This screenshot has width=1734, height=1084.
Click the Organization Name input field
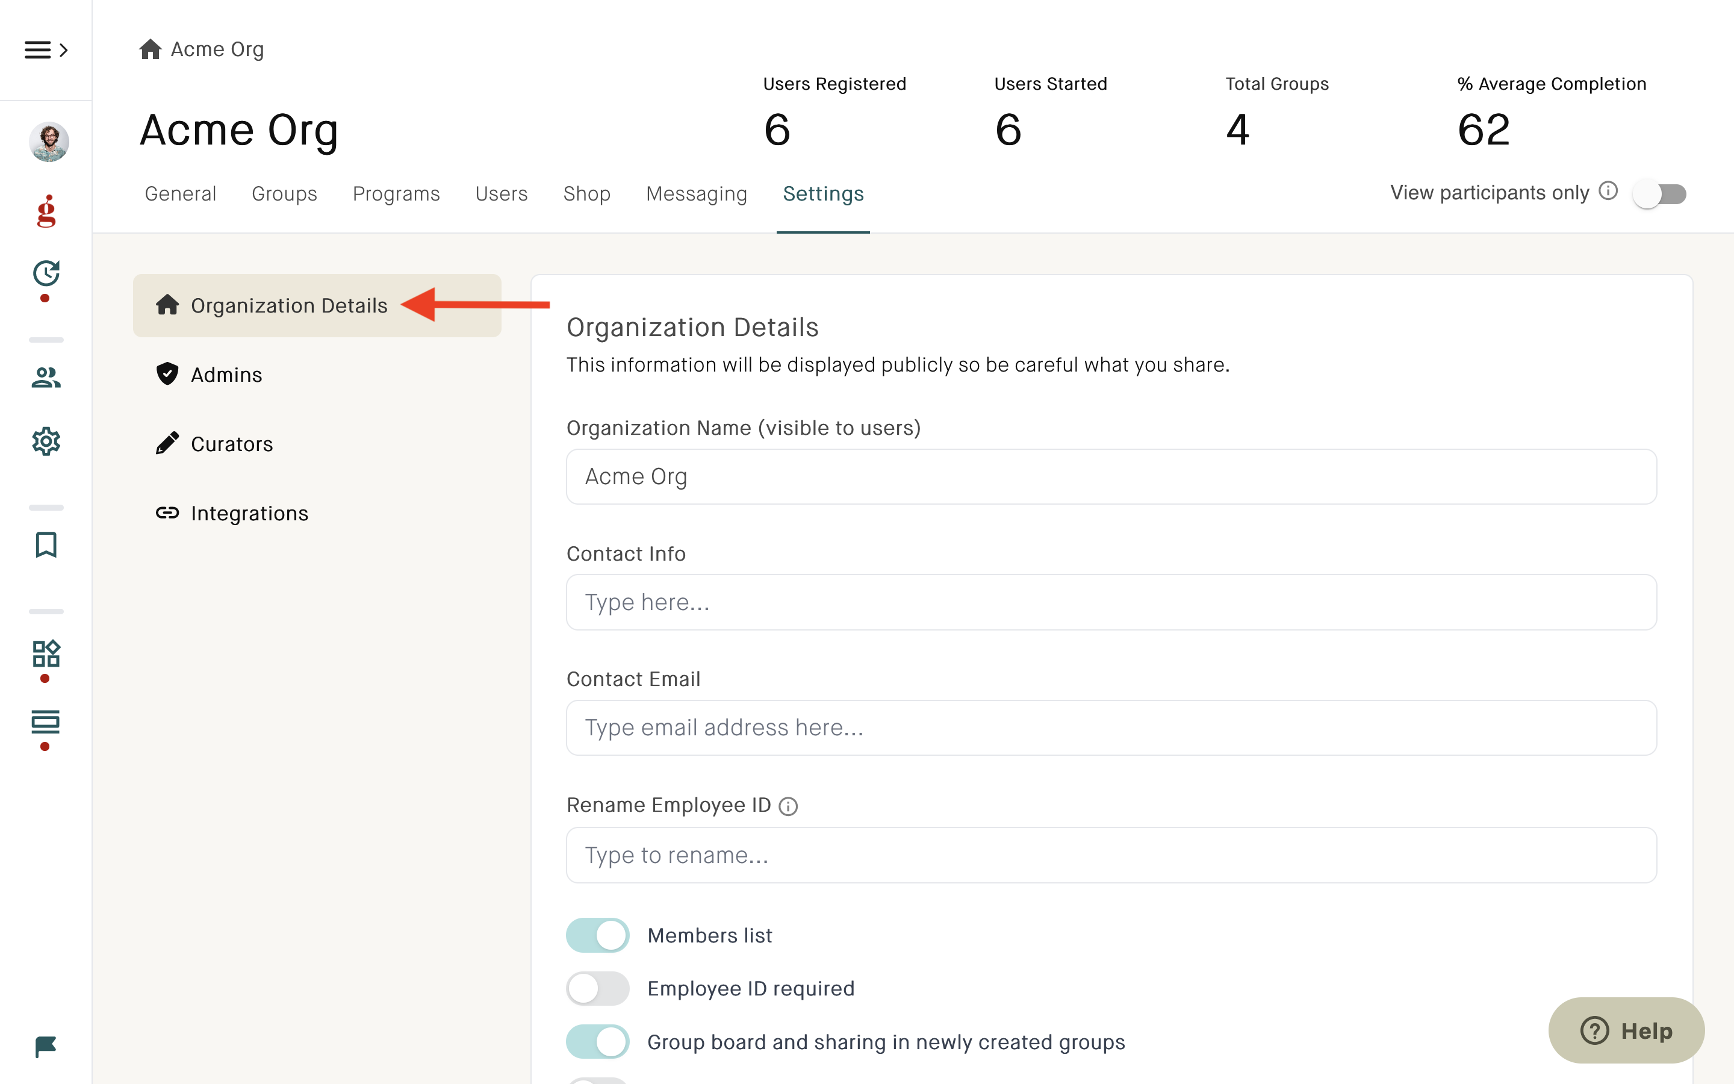tap(1111, 477)
